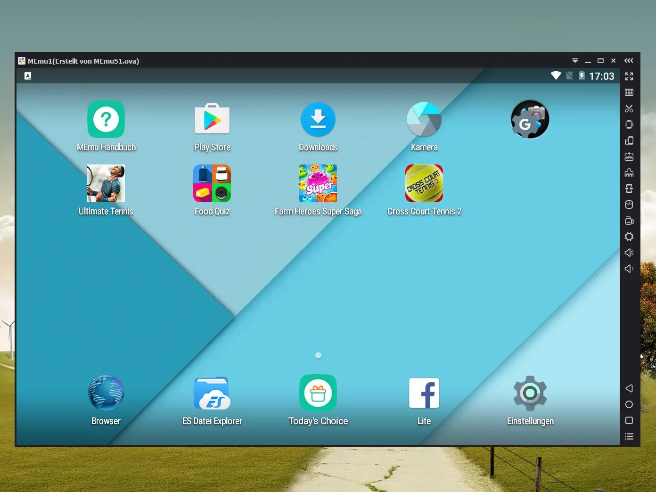The width and height of the screenshot is (656, 492).
Task: Click the rotate screen icon
Action: (629, 140)
